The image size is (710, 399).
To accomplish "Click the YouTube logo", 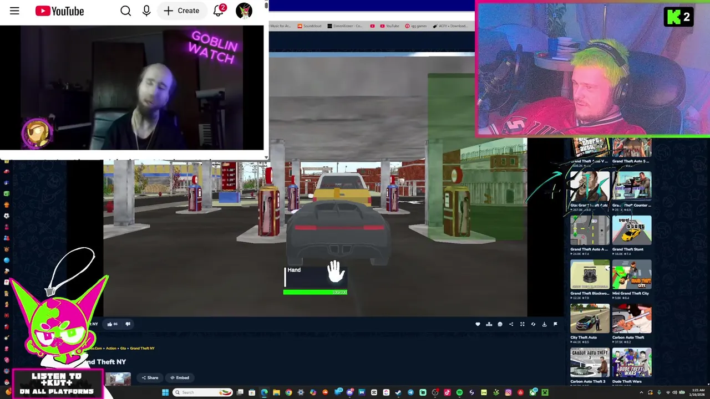I will coord(59,11).
